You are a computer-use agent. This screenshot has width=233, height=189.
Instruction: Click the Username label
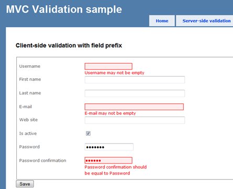30,66
